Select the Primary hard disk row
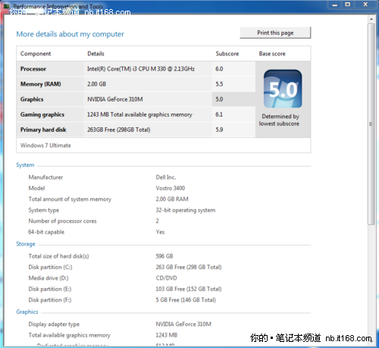Viewport: 379px width, 348px height. click(136, 130)
